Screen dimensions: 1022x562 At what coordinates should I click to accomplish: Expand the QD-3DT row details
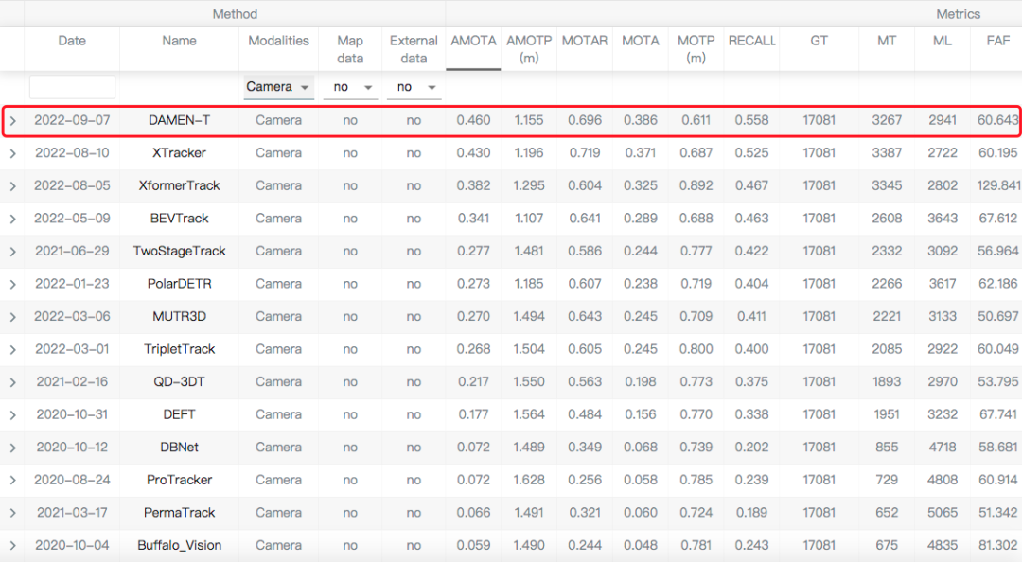[x=12, y=382]
